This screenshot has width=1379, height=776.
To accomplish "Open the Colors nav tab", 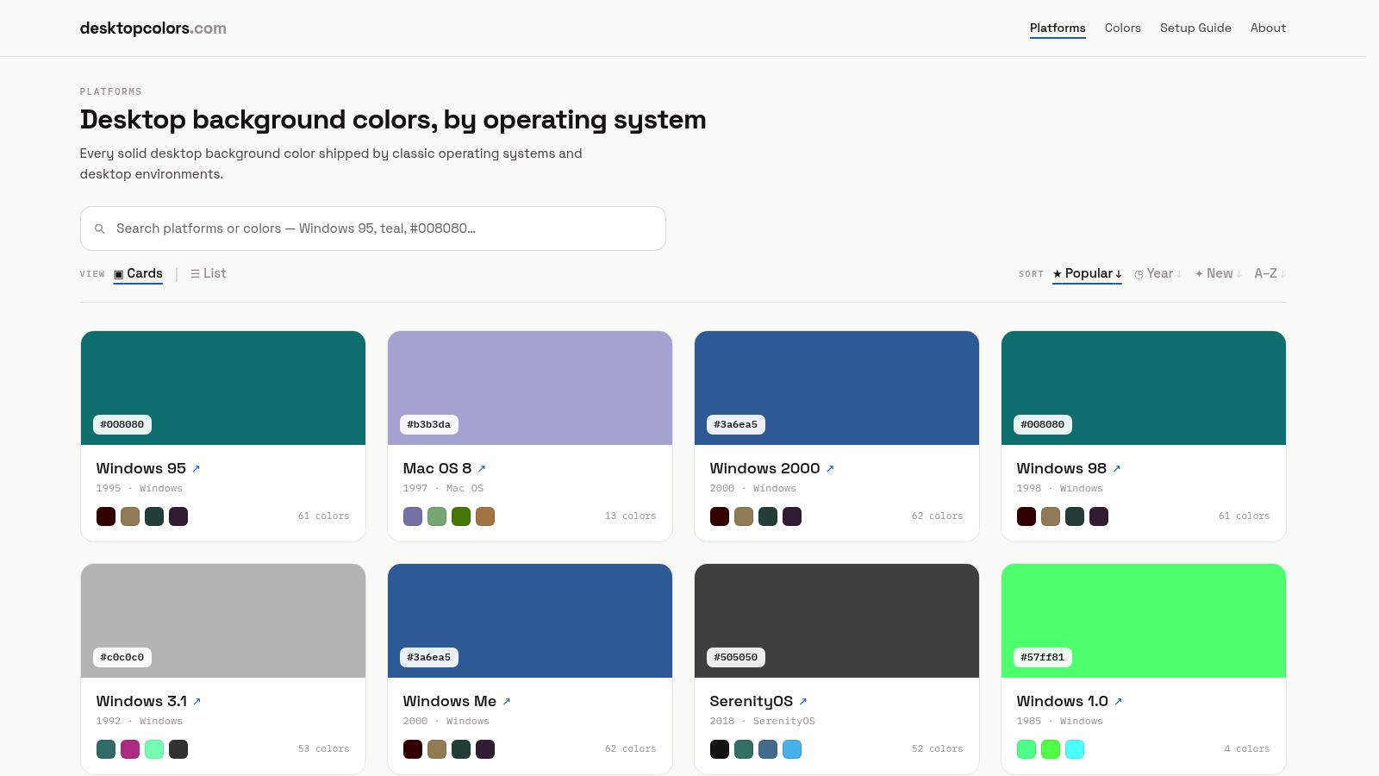I will point(1123,28).
